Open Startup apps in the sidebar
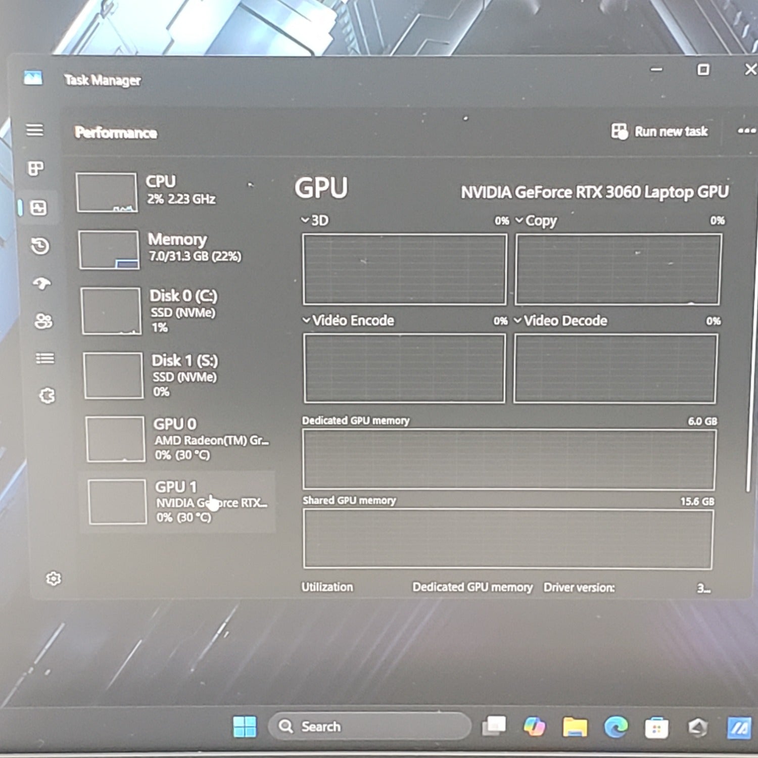 [42, 283]
